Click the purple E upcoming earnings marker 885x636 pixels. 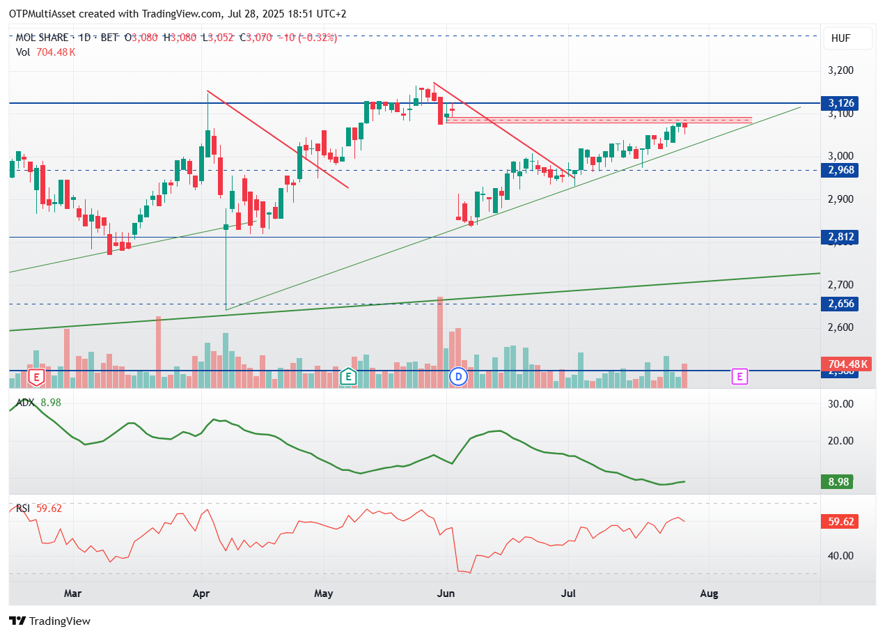coord(739,377)
